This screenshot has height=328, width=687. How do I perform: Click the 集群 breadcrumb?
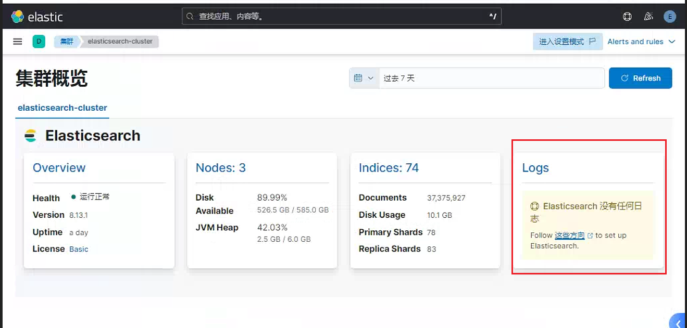[x=67, y=42]
